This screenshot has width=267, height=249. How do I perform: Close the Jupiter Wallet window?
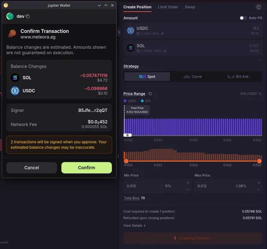pos(112,5)
